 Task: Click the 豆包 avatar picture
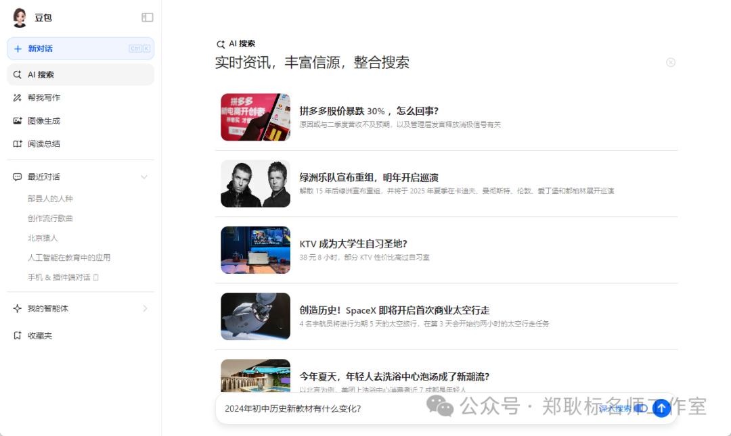coord(20,18)
